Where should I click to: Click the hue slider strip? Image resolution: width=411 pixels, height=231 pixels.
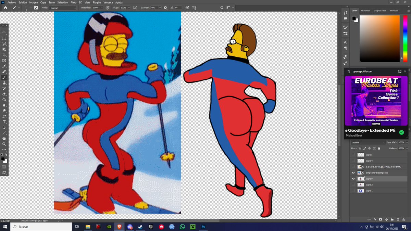(405, 38)
